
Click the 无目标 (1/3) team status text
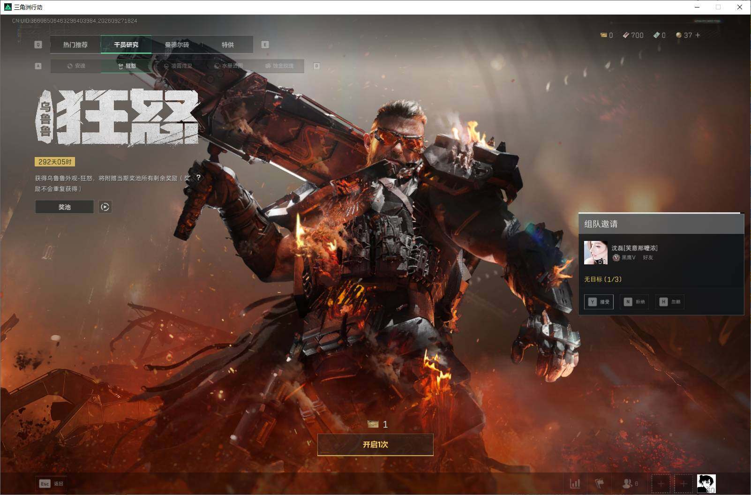(x=603, y=279)
